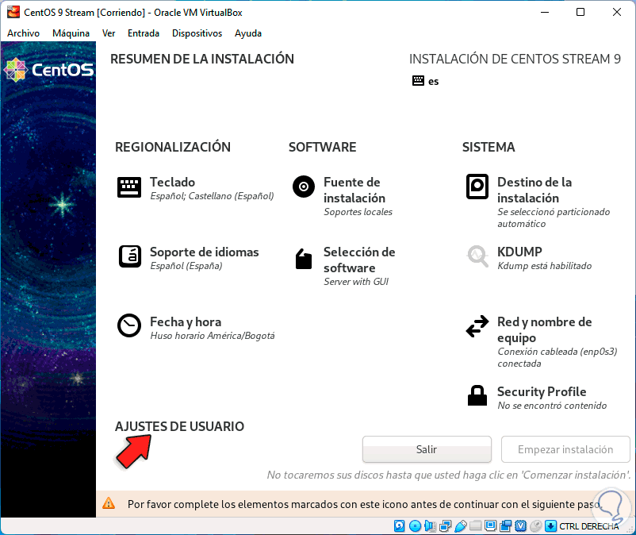The height and width of the screenshot is (535, 636).
Task: Click the USB devices status icon
Action: pos(461,526)
